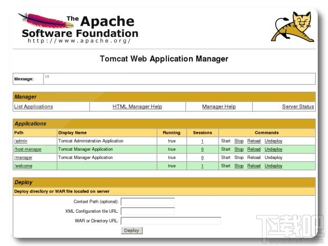Click the Deploy section title
The image size is (328, 246).
pos(24,182)
